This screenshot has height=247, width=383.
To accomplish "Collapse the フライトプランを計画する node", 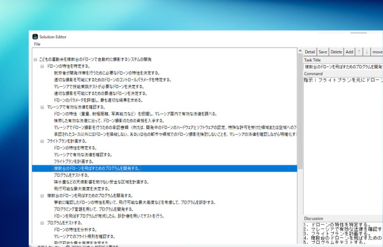I will click(x=42, y=141).
